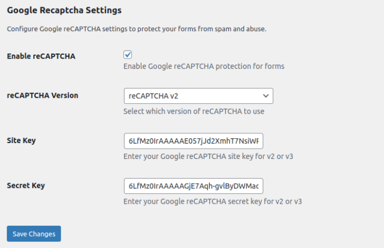Click the chevron arrow on version select

265,96
